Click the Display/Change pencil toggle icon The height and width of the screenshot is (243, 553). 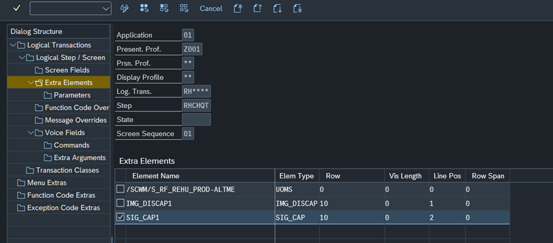[124, 8]
